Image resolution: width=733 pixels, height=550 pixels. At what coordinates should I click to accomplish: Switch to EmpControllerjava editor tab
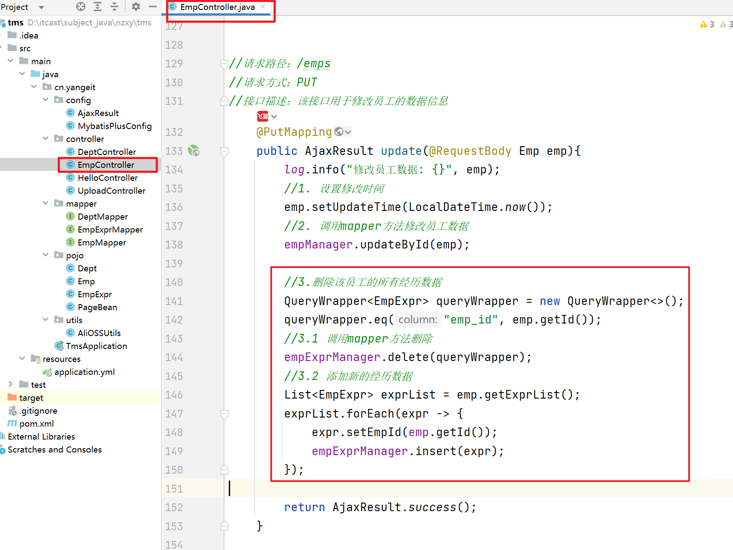click(217, 7)
